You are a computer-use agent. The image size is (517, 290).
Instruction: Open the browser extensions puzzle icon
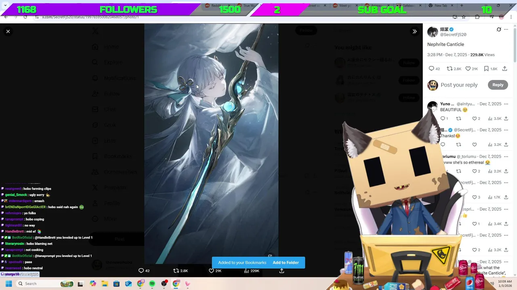[477, 17]
